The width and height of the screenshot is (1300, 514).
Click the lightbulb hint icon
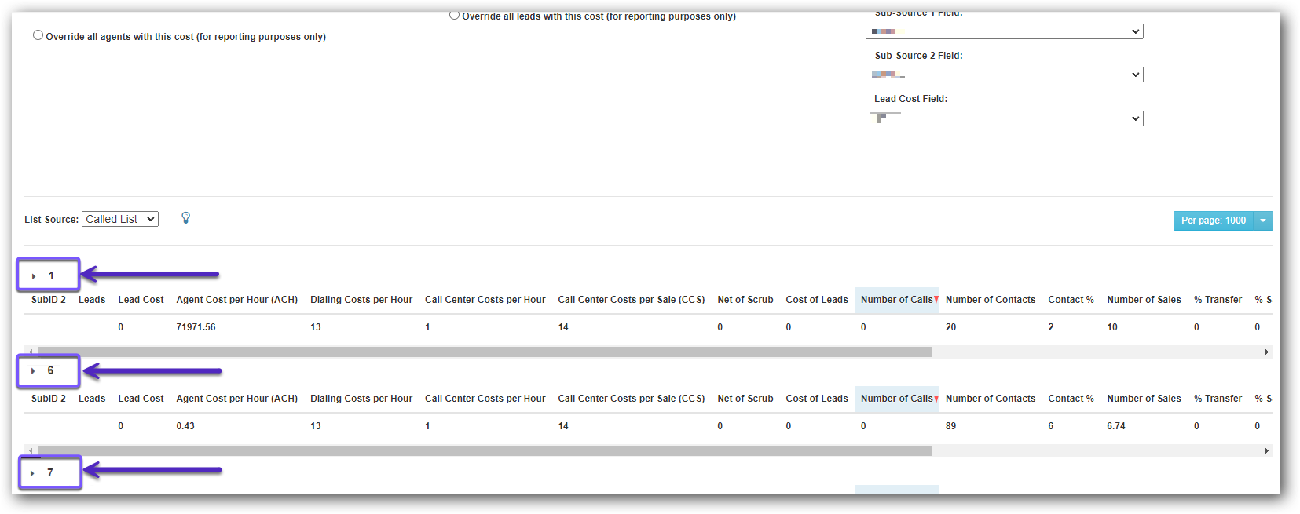click(185, 218)
